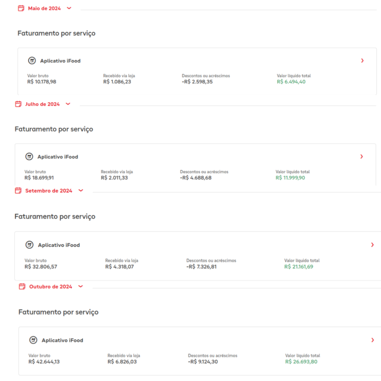381x381 pixels.
Task: Open the Julho de 2024 month dropdown arrow
Action: pyautogui.click(x=68, y=104)
